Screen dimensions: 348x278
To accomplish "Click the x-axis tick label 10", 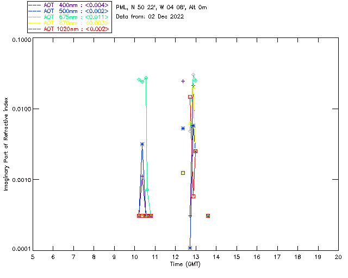I will [134, 257].
